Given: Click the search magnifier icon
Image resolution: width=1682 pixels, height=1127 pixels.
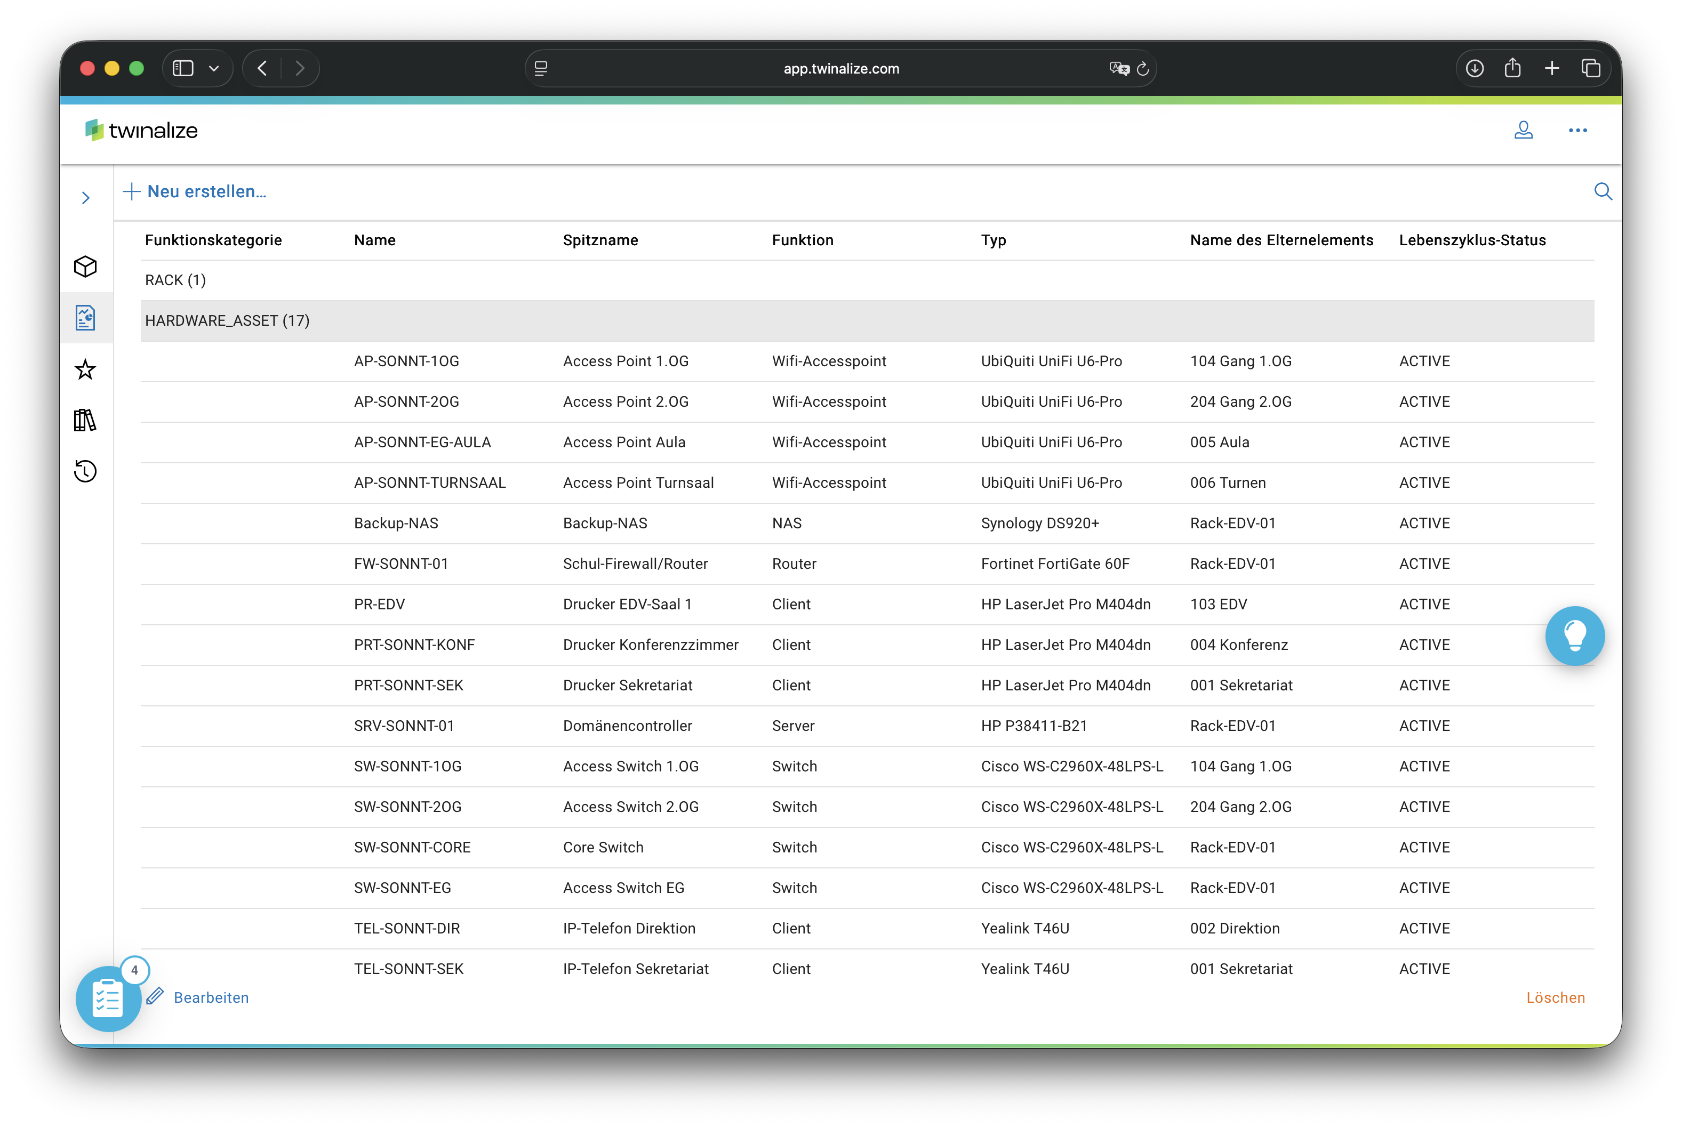Looking at the screenshot, I should click(1603, 191).
